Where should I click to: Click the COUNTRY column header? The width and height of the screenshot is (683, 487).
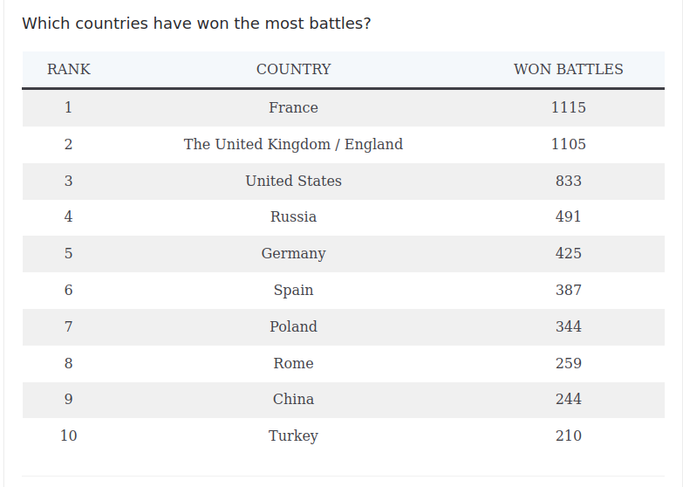293,70
